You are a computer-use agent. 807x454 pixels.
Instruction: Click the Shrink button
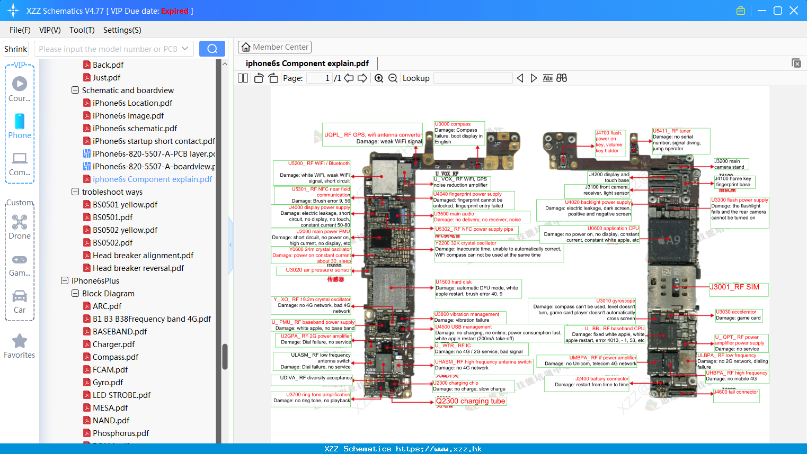(x=15, y=49)
